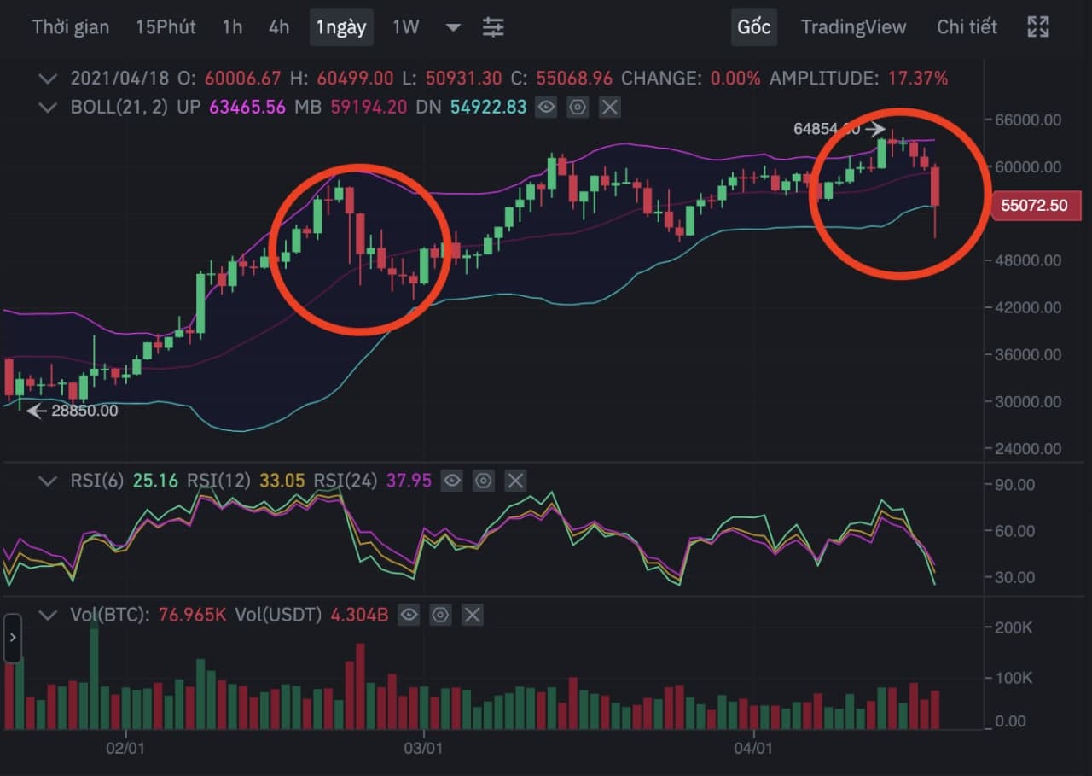Open the Chi tiết depth view

pyautogui.click(x=967, y=26)
